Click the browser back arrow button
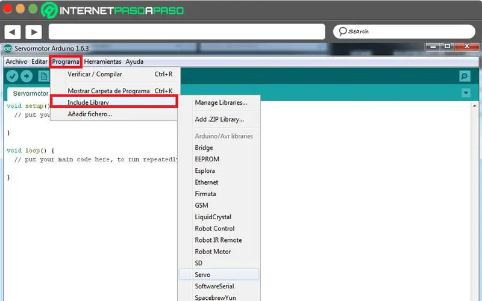The image size is (482, 301). (12, 32)
